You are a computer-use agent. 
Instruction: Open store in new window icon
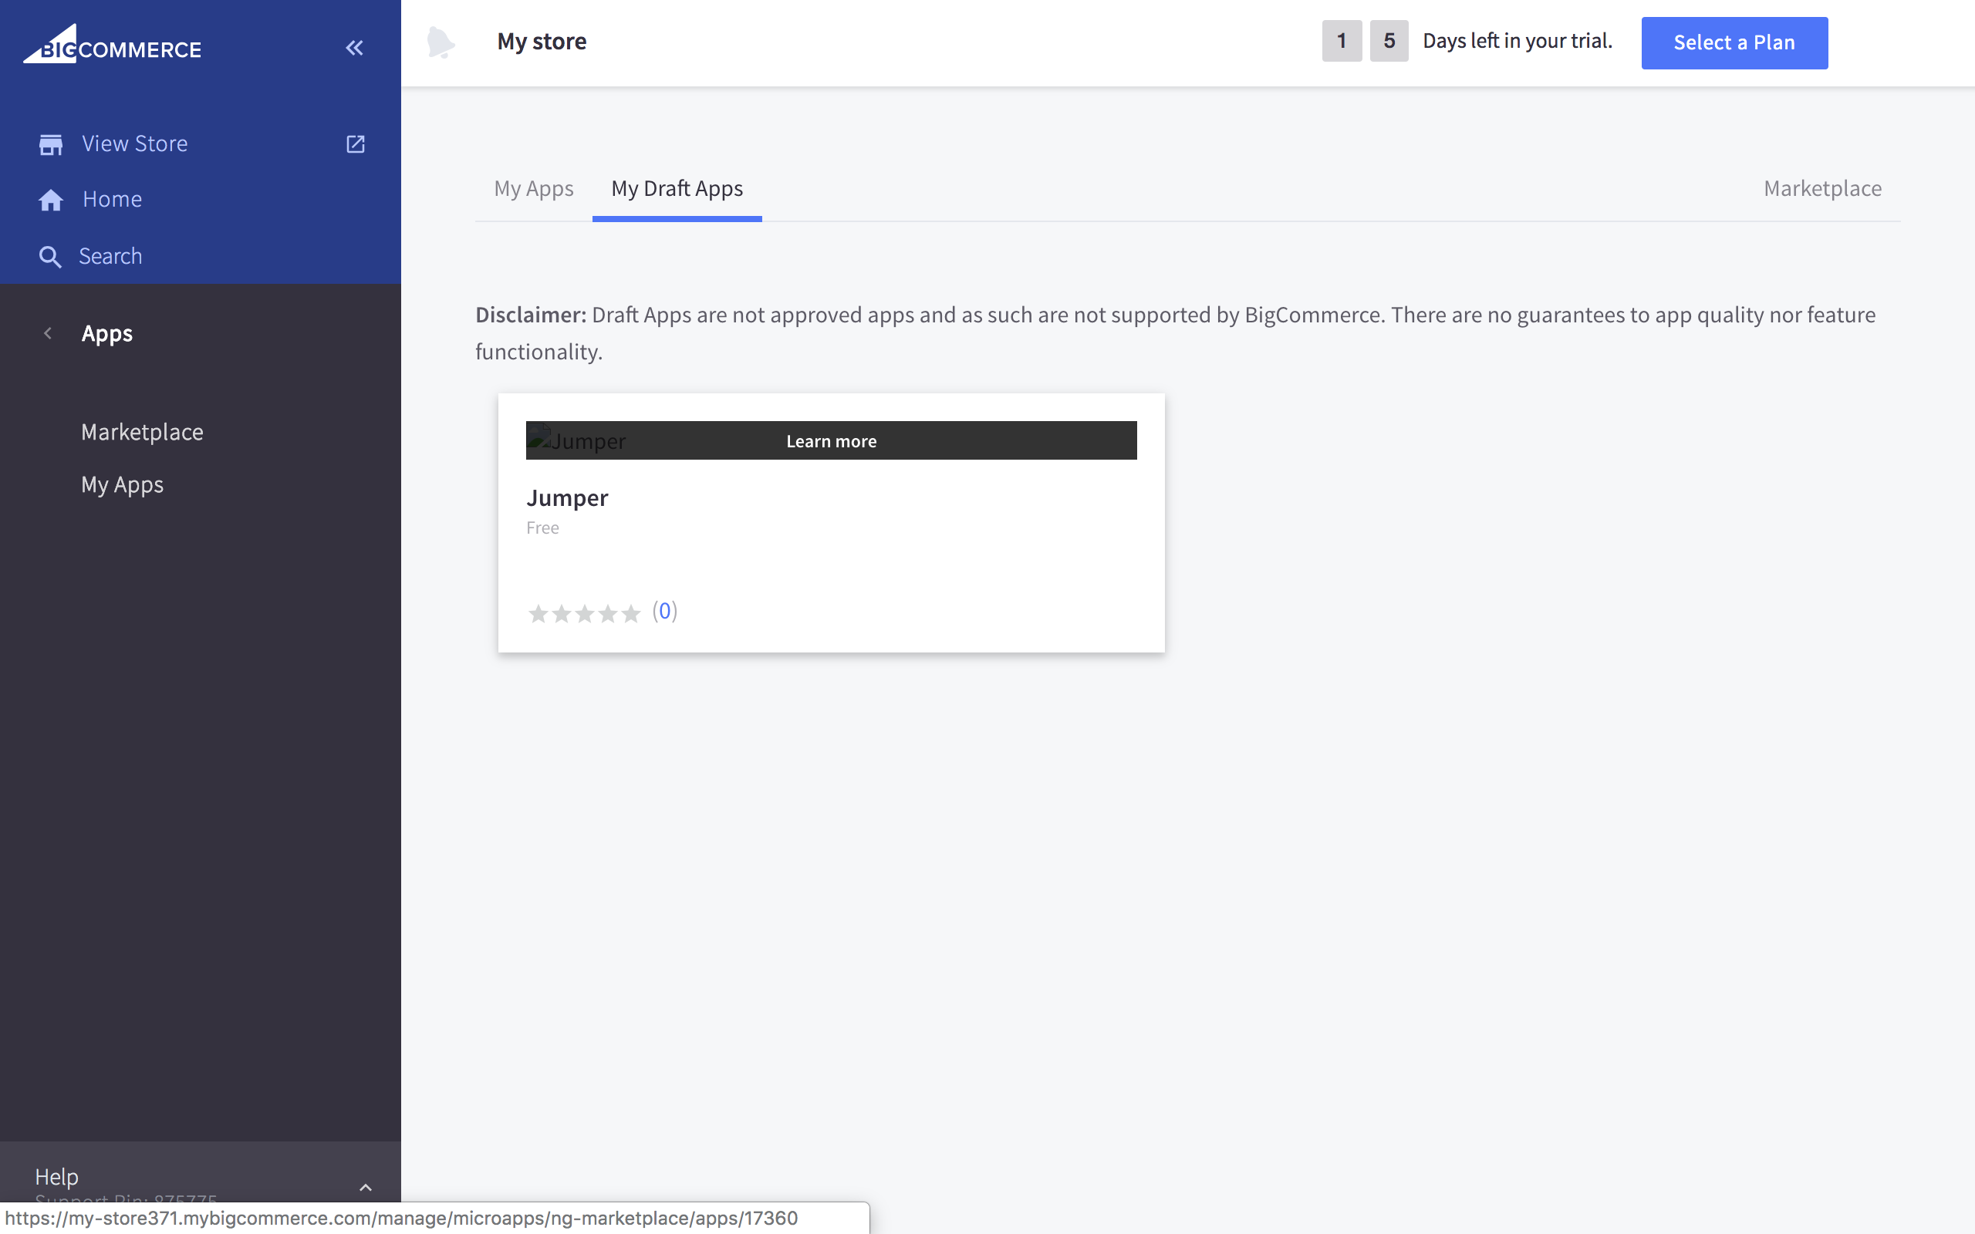coord(356,144)
